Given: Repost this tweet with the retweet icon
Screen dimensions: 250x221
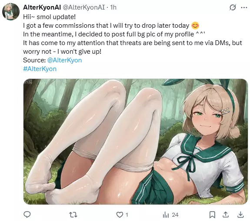Looking at the screenshot, I should [x=73, y=215].
